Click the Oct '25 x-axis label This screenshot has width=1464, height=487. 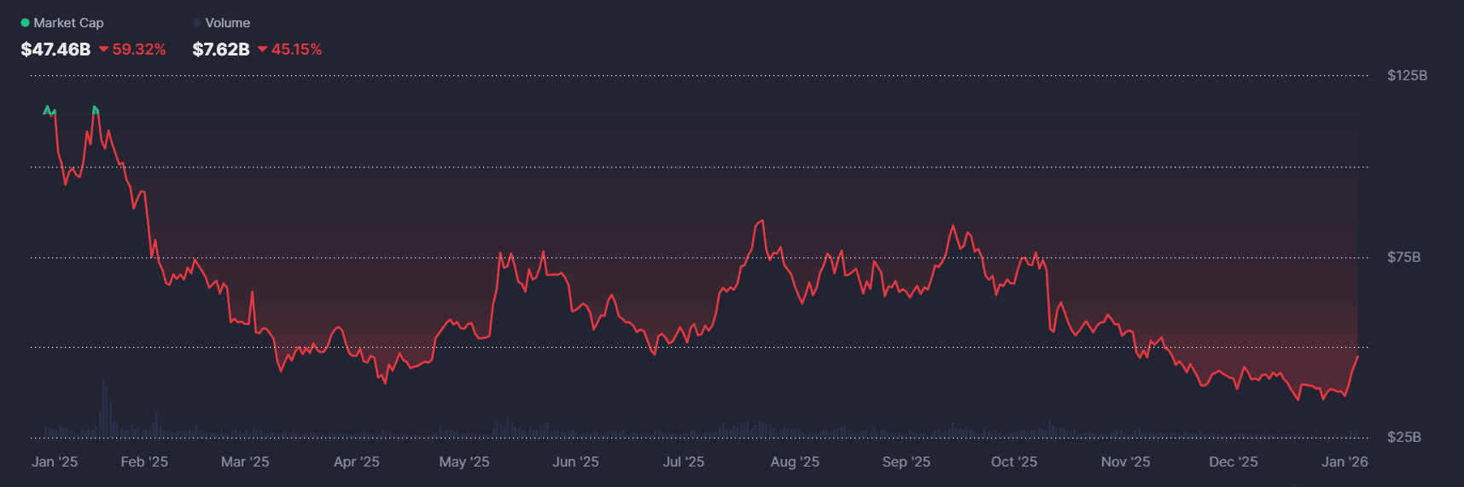[1013, 461]
